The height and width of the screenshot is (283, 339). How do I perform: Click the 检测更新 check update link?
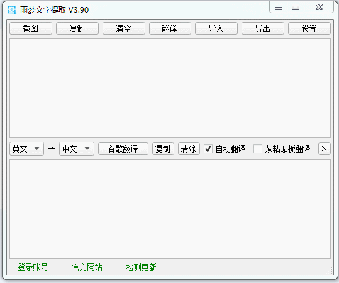click(141, 267)
